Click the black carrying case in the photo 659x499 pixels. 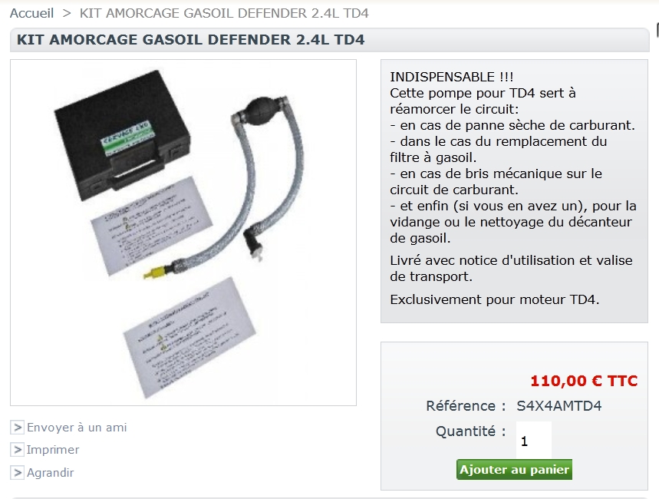coord(122,134)
